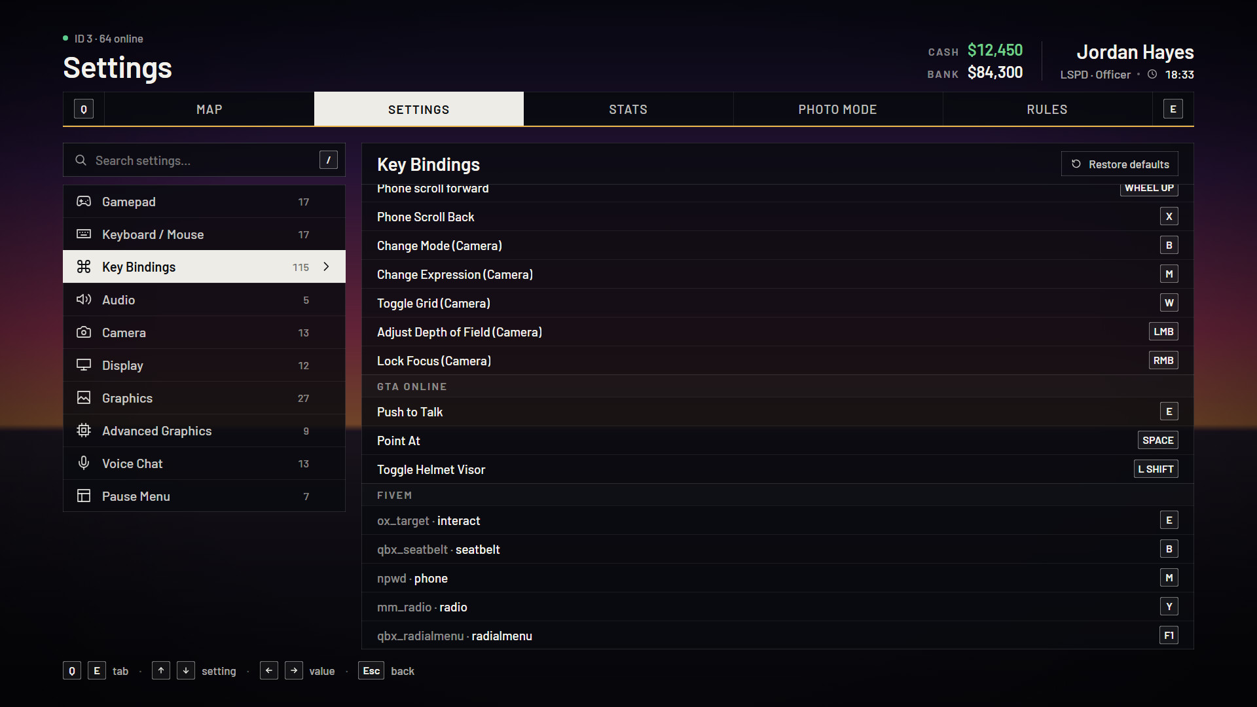
Task: Expand Key Bindings via its chevron
Action: (326, 267)
